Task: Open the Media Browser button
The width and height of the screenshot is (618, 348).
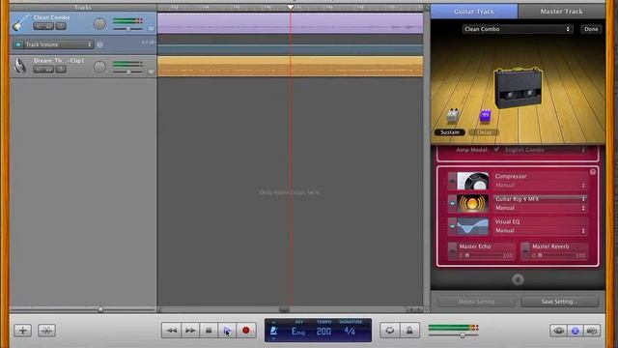Action: (x=592, y=331)
